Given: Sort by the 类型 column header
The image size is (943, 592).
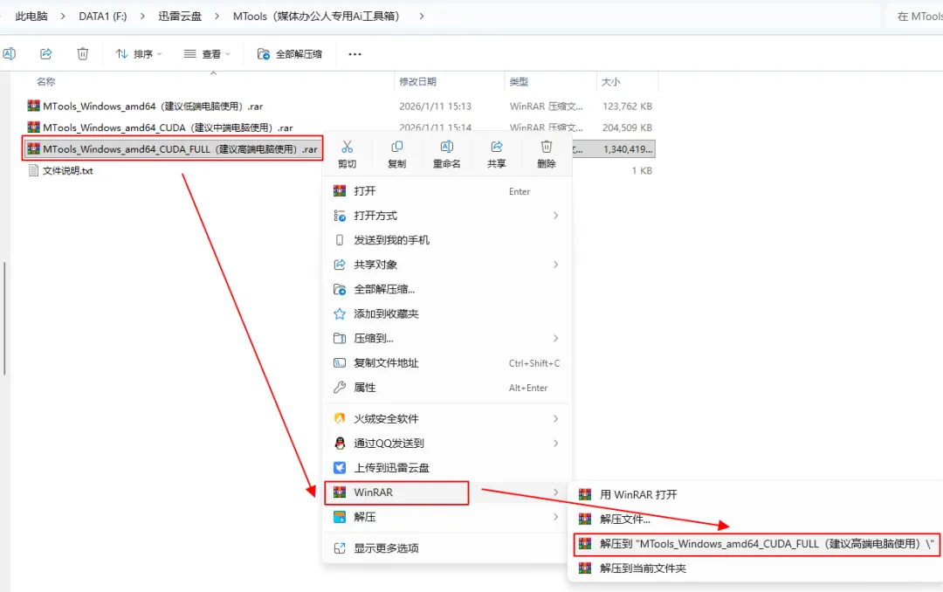Looking at the screenshot, I should (x=519, y=82).
